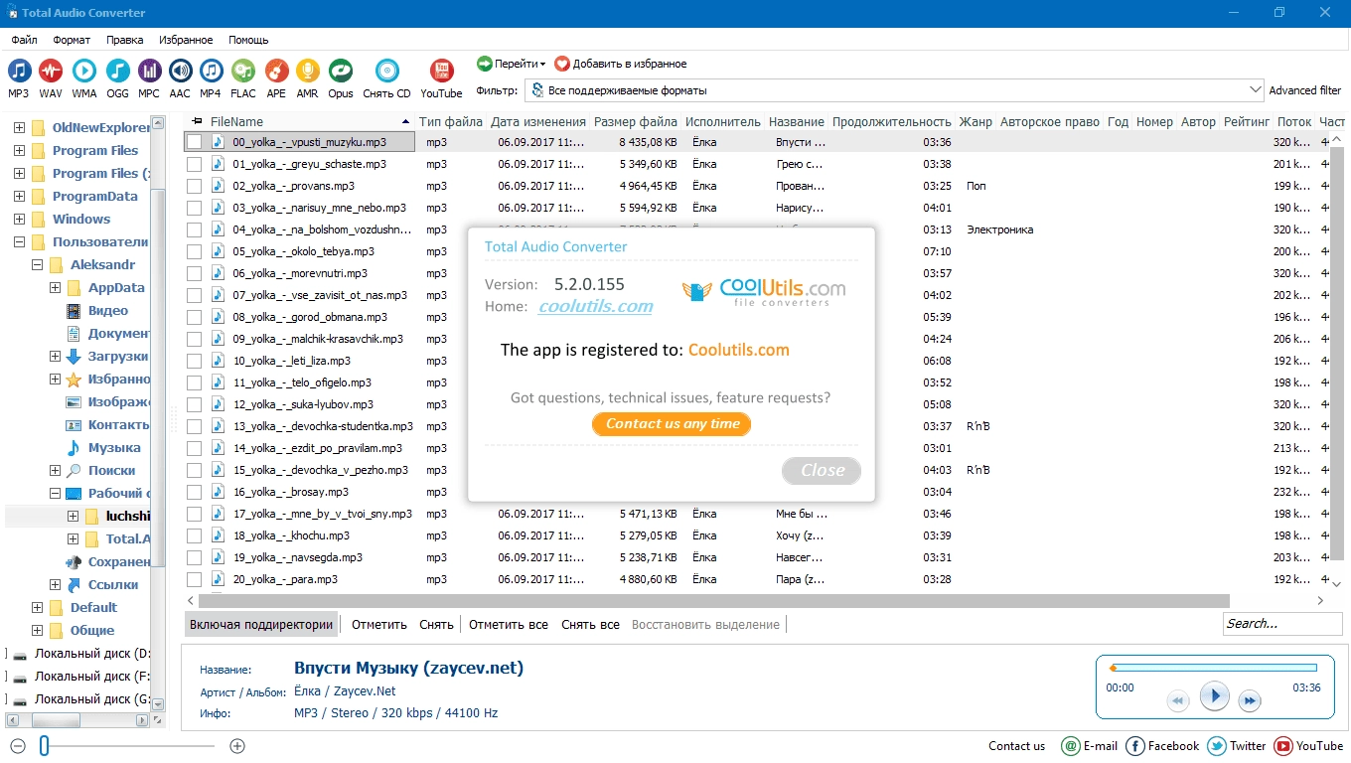Close the About dialog
1351x763 pixels.
coord(822,470)
